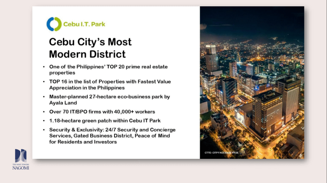Viewport: 327px width, 183px height.
Task: Click the bullet "Over 70 IT/BPO firms with 40,000+ workers"
Action: click(x=102, y=112)
